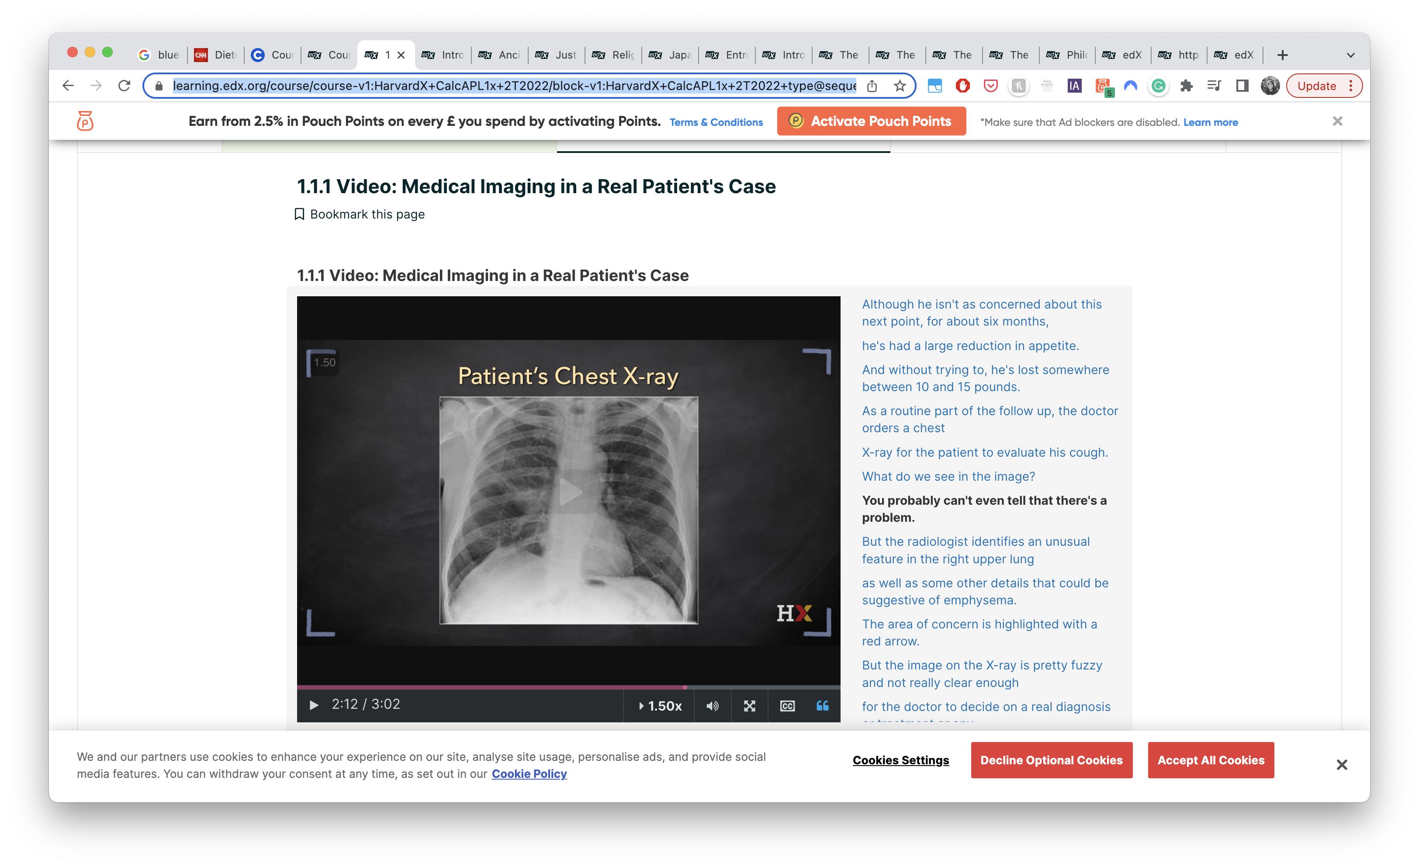Expand the tab search chevron
Viewport: 1419px width, 867px height.
(x=1350, y=55)
